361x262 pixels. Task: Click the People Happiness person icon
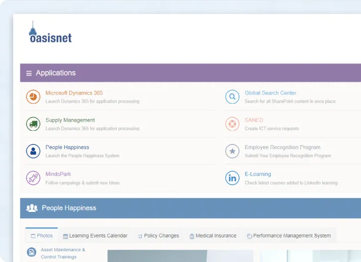[33, 151]
